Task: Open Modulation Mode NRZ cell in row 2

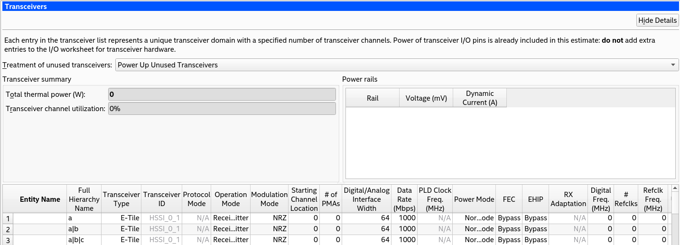Action: (269, 229)
